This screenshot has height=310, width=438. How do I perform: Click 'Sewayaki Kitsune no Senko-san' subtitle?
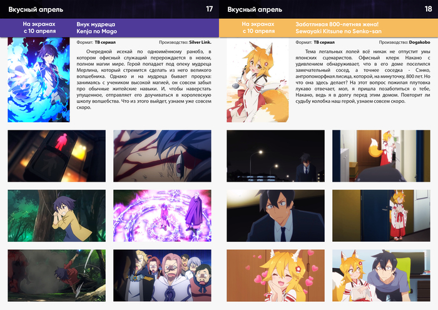pos(339,31)
